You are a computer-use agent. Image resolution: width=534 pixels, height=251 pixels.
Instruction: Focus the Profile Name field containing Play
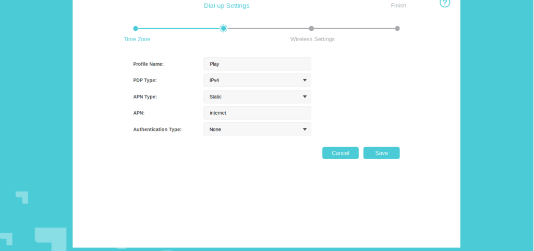tap(257, 64)
